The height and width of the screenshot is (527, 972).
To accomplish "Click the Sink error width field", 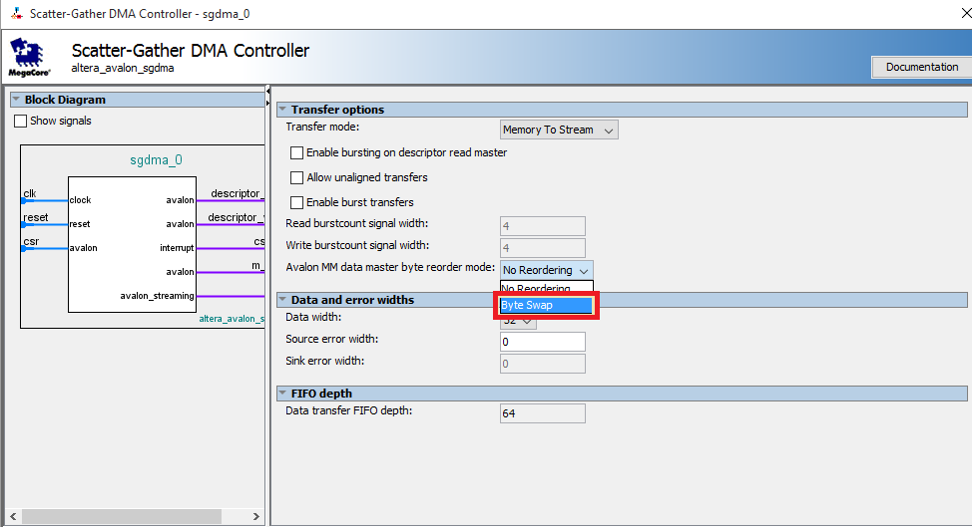I will click(x=543, y=364).
